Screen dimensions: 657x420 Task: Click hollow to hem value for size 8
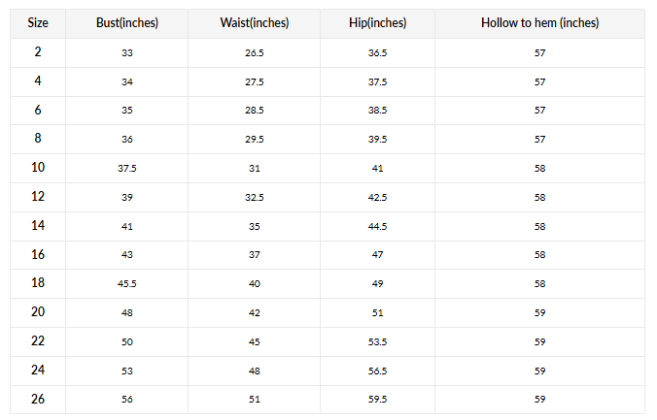tap(539, 139)
